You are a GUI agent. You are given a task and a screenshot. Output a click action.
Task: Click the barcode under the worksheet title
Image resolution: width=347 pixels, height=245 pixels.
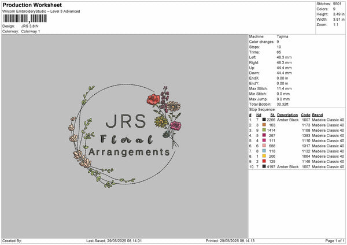pyautogui.click(x=24, y=19)
